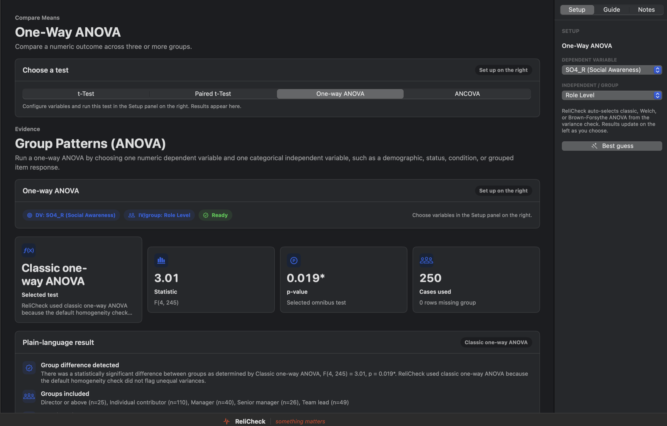The width and height of the screenshot is (667, 426).
Task: Click the Ready status chip
Action: [x=215, y=215]
